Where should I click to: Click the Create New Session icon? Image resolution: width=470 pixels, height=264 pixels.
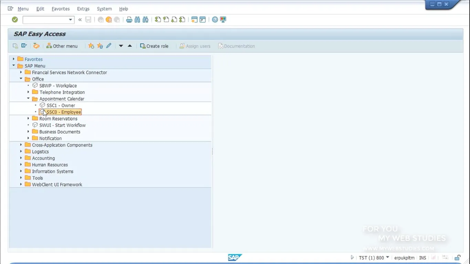[194, 20]
